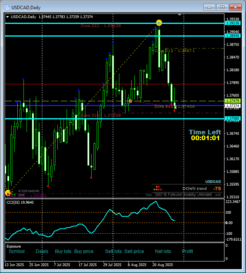Click the red-orange trend bars icon
The height and width of the screenshot is (273, 246).
pyautogui.click(x=158, y=188)
